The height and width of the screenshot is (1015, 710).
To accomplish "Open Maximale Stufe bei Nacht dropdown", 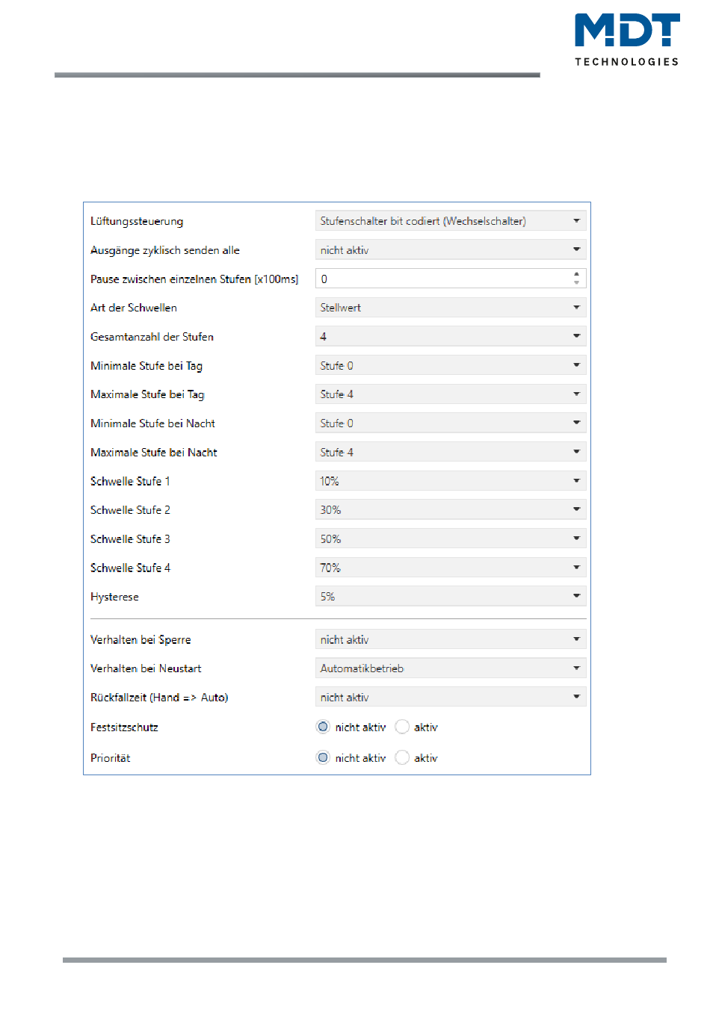I will click(x=451, y=453).
